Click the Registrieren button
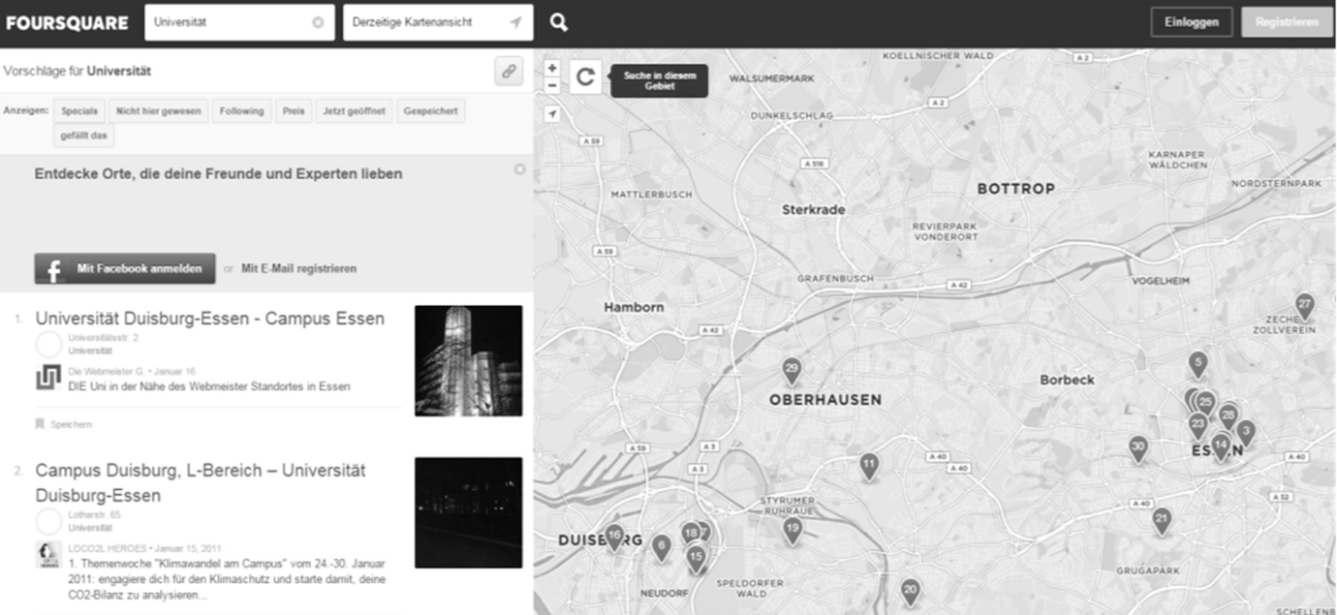This screenshot has width=1337, height=615. point(1287,22)
